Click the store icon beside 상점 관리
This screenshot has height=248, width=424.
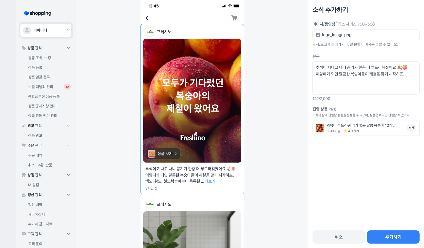(24, 175)
